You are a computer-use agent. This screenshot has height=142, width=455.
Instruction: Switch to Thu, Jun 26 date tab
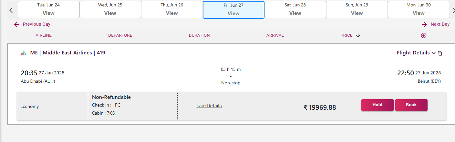pos(172,9)
